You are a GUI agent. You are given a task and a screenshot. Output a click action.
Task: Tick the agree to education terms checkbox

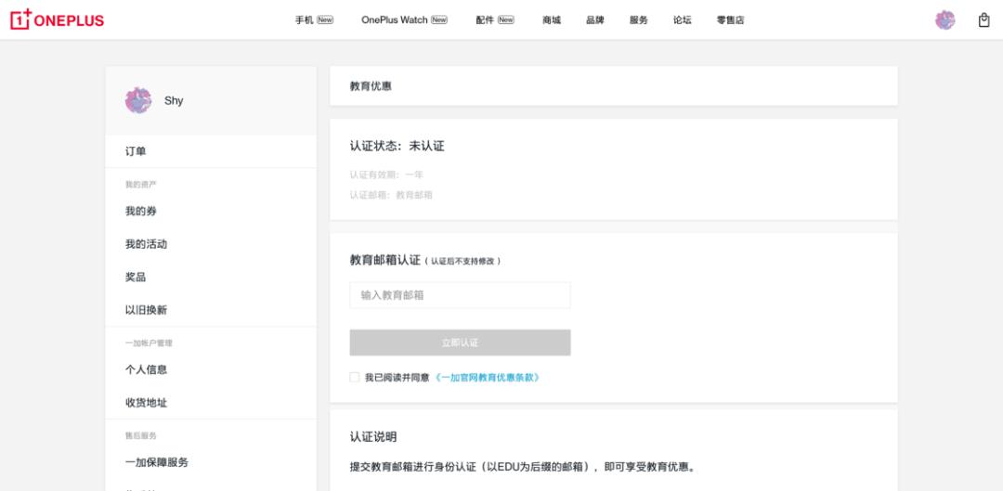[x=354, y=378]
